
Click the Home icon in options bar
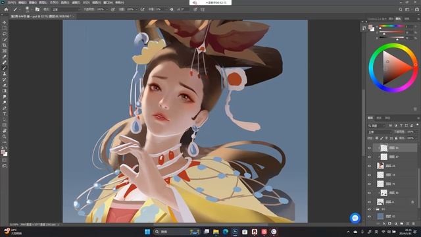click(6, 9)
